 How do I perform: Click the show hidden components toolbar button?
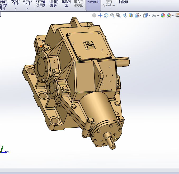click(x=4, y=5)
